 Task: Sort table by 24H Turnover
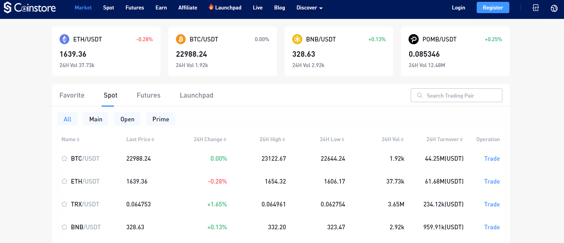[445, 139]
